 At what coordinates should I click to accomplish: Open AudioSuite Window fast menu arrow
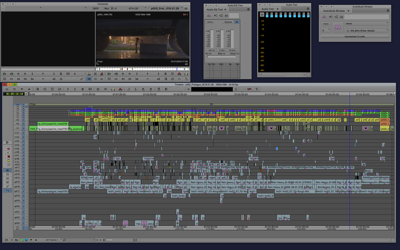388,11
